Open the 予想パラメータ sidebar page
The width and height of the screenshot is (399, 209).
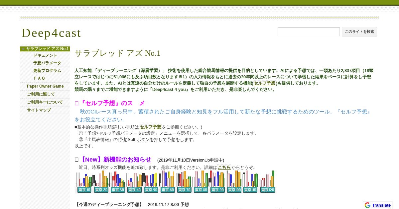(x=47, y=63)
